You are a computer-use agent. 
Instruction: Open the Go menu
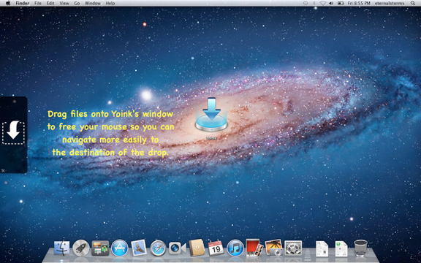coord(77,3)
